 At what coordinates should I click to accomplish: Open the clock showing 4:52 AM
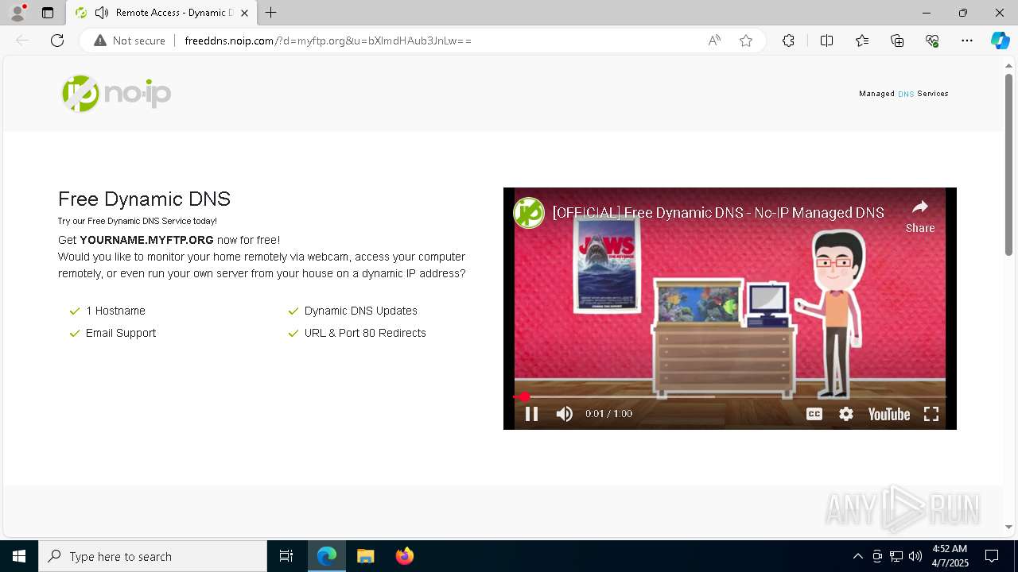point(950,556)
